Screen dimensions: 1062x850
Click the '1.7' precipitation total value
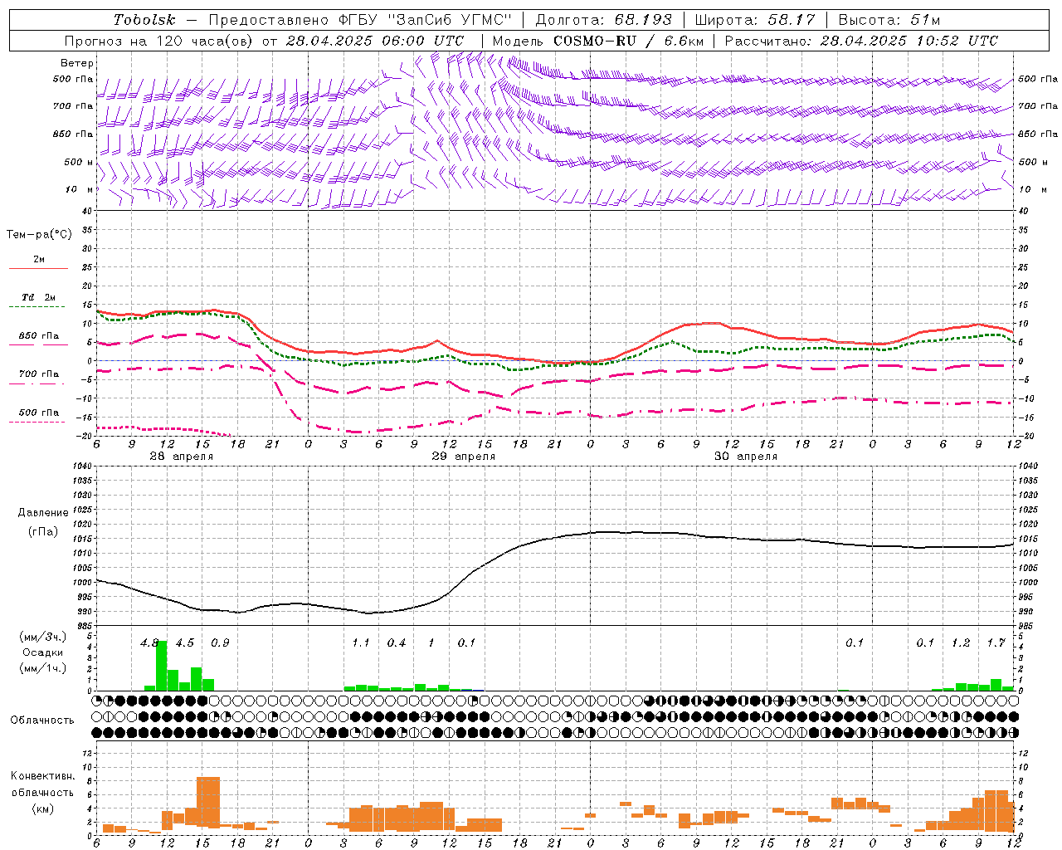tap(996, 642)
